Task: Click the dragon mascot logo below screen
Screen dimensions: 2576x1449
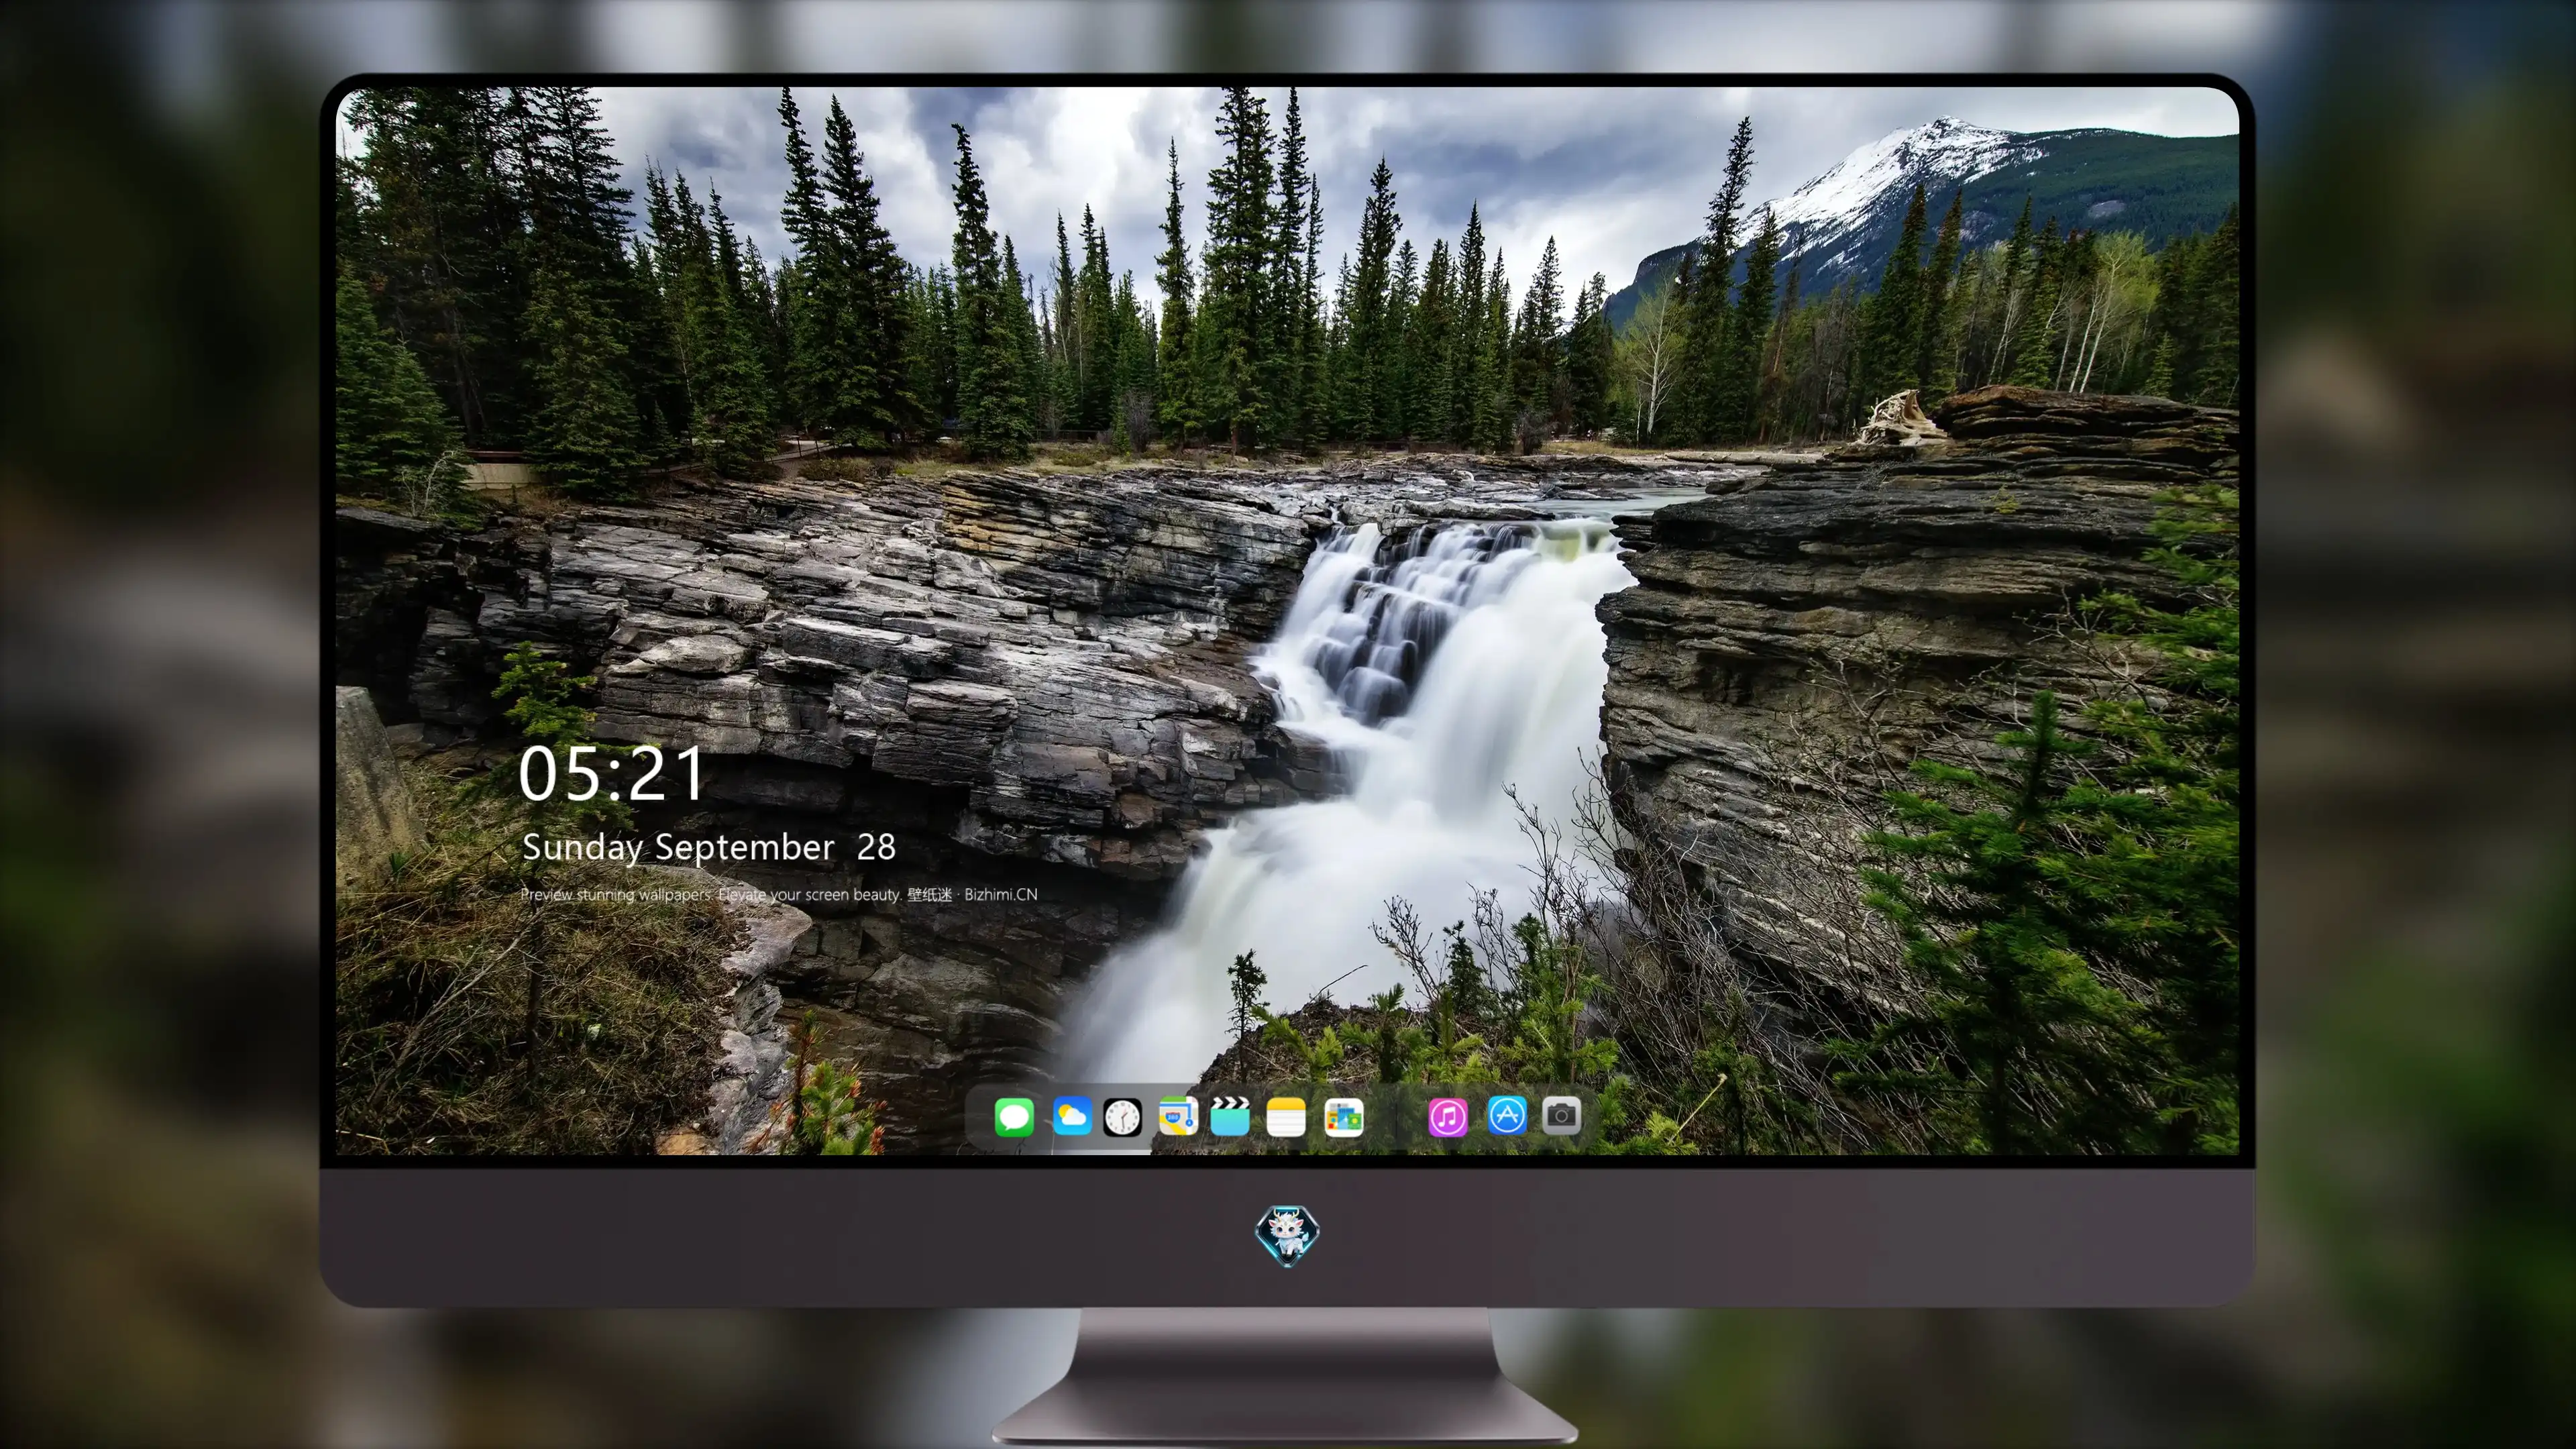Action: coord(1287,1236)
